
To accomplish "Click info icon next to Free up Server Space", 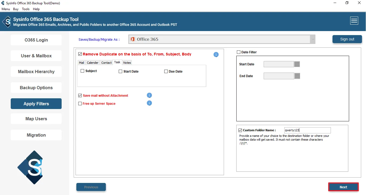I will (150, 103).
